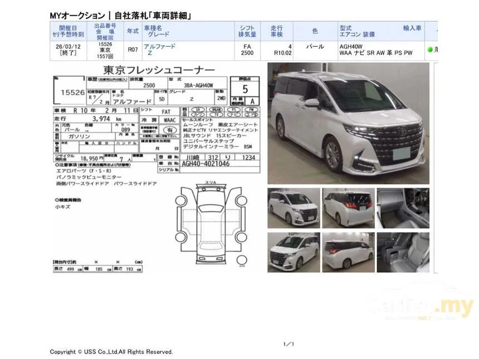
Task: Select the 2WD drive value
Action: (221, 99)
